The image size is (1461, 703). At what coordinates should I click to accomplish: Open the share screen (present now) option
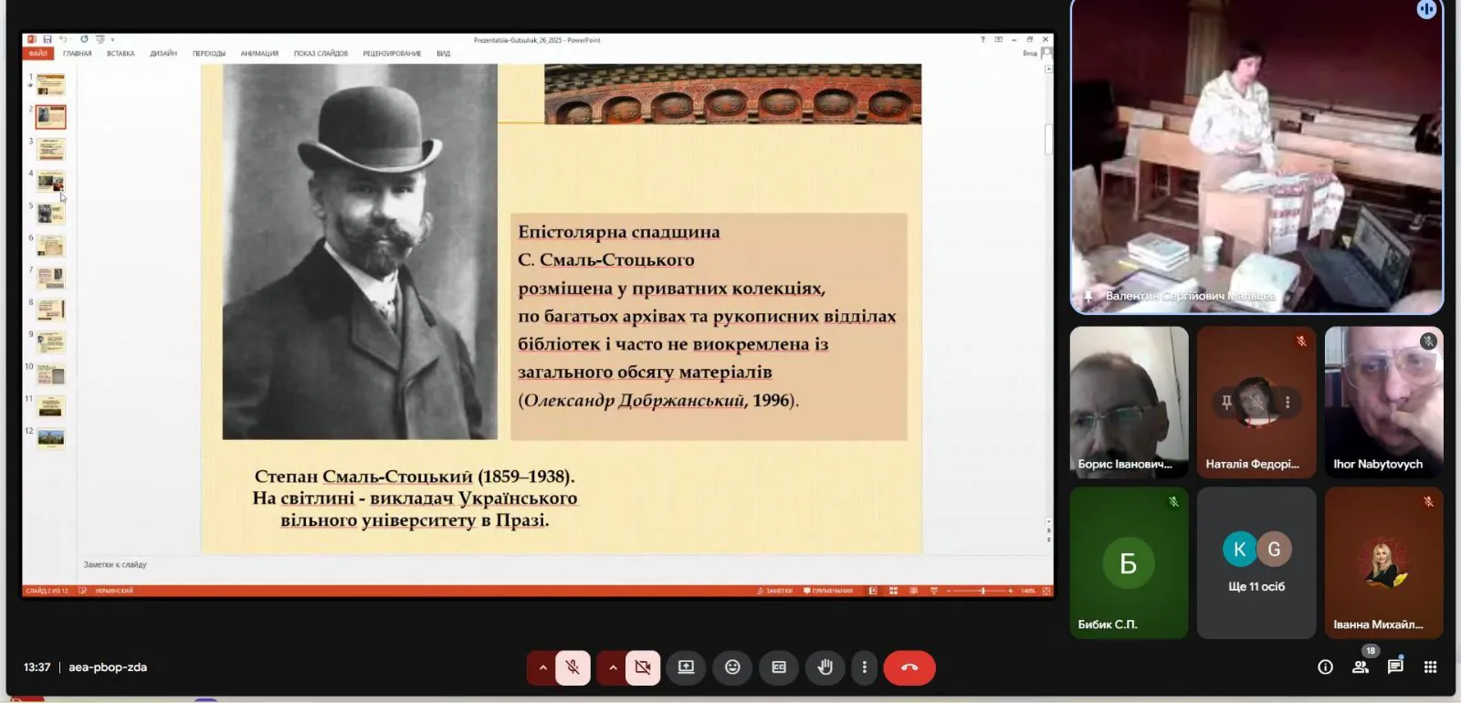pos(686,667)
